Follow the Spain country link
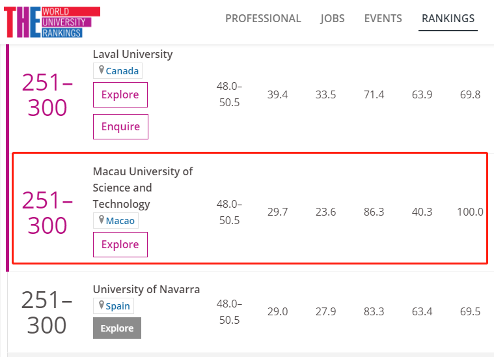This screenshot has width=494, height=357. [118, 306]
